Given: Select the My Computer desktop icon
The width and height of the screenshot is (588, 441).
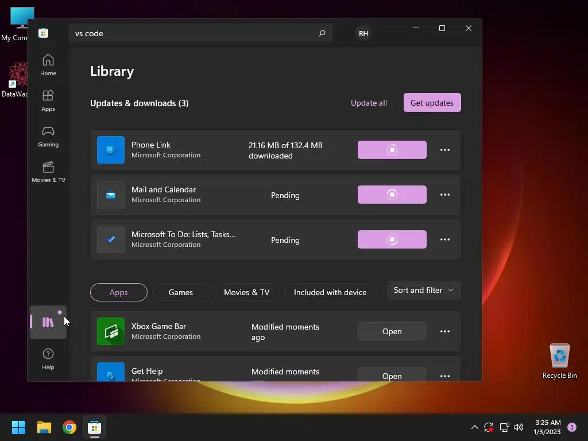Looking at the screenshot, I should (x=15, y=24).
